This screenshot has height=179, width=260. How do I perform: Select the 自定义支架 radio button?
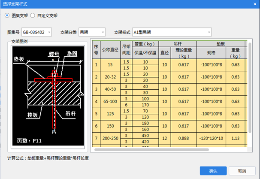[33, 15]
